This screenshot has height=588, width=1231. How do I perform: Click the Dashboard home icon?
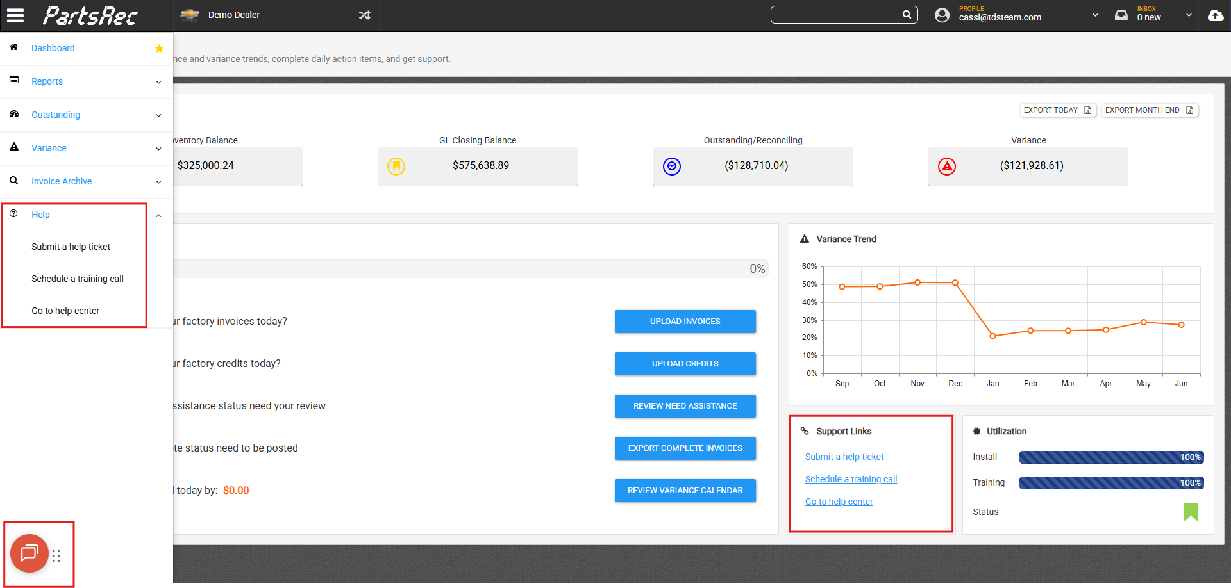click(14, 47)
